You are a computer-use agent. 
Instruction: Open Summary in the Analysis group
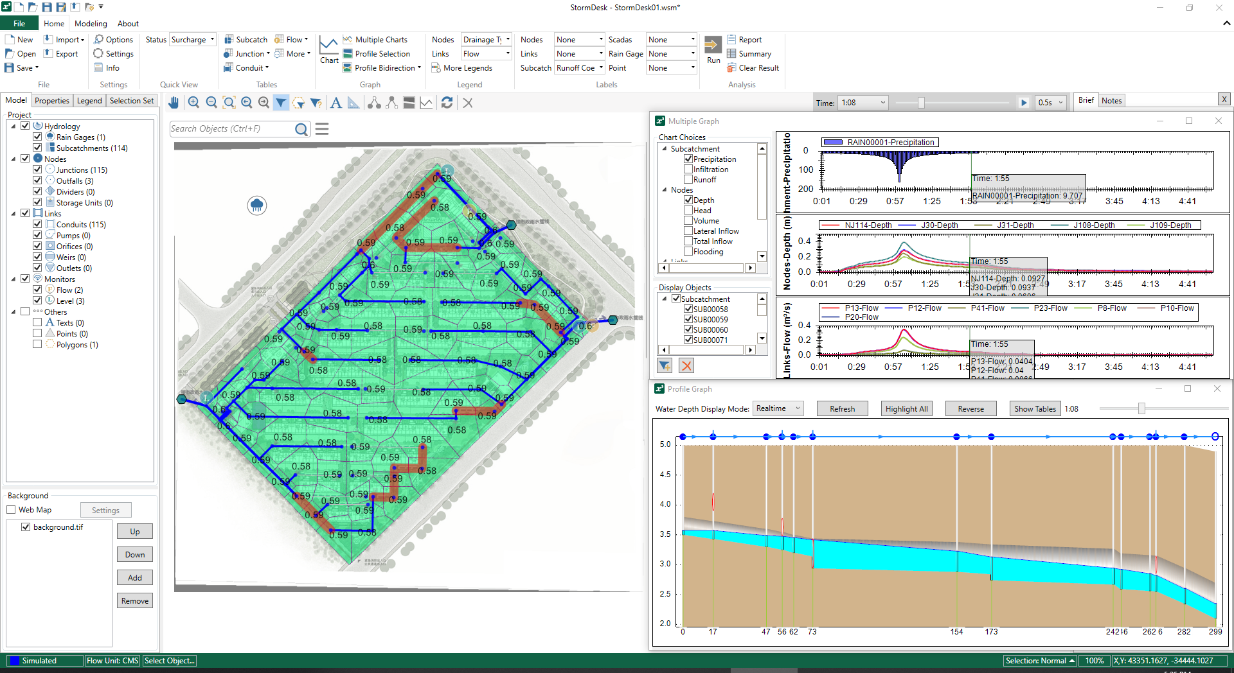click(x=749, y=54)
